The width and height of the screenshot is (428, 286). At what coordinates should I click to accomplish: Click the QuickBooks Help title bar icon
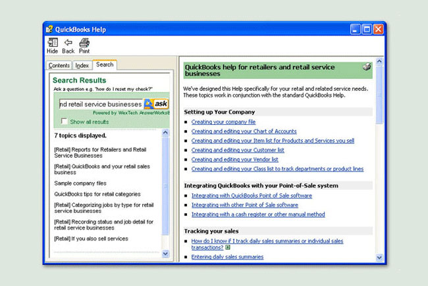[49, 29]
